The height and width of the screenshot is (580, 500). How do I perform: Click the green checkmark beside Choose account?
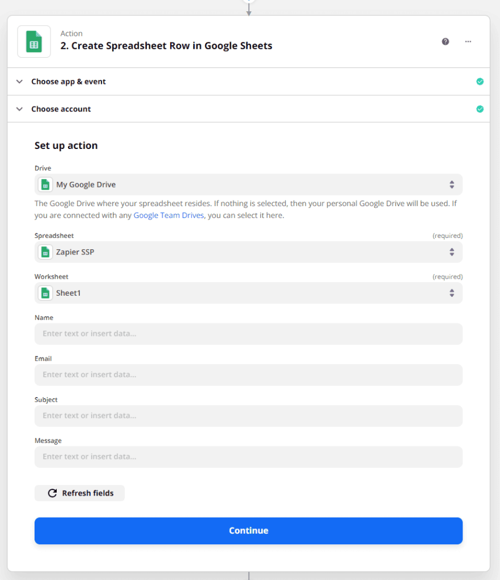pyautogui.click(x=480, y=109)
